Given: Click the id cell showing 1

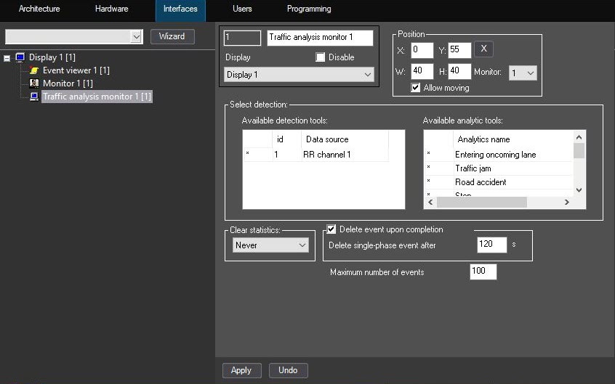Looking at the screenshot, I should click(x=286, y=155).
